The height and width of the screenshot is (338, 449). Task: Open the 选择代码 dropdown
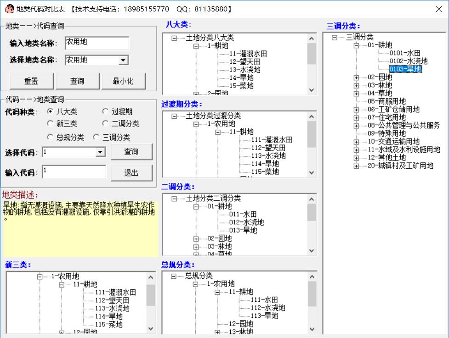100,152
